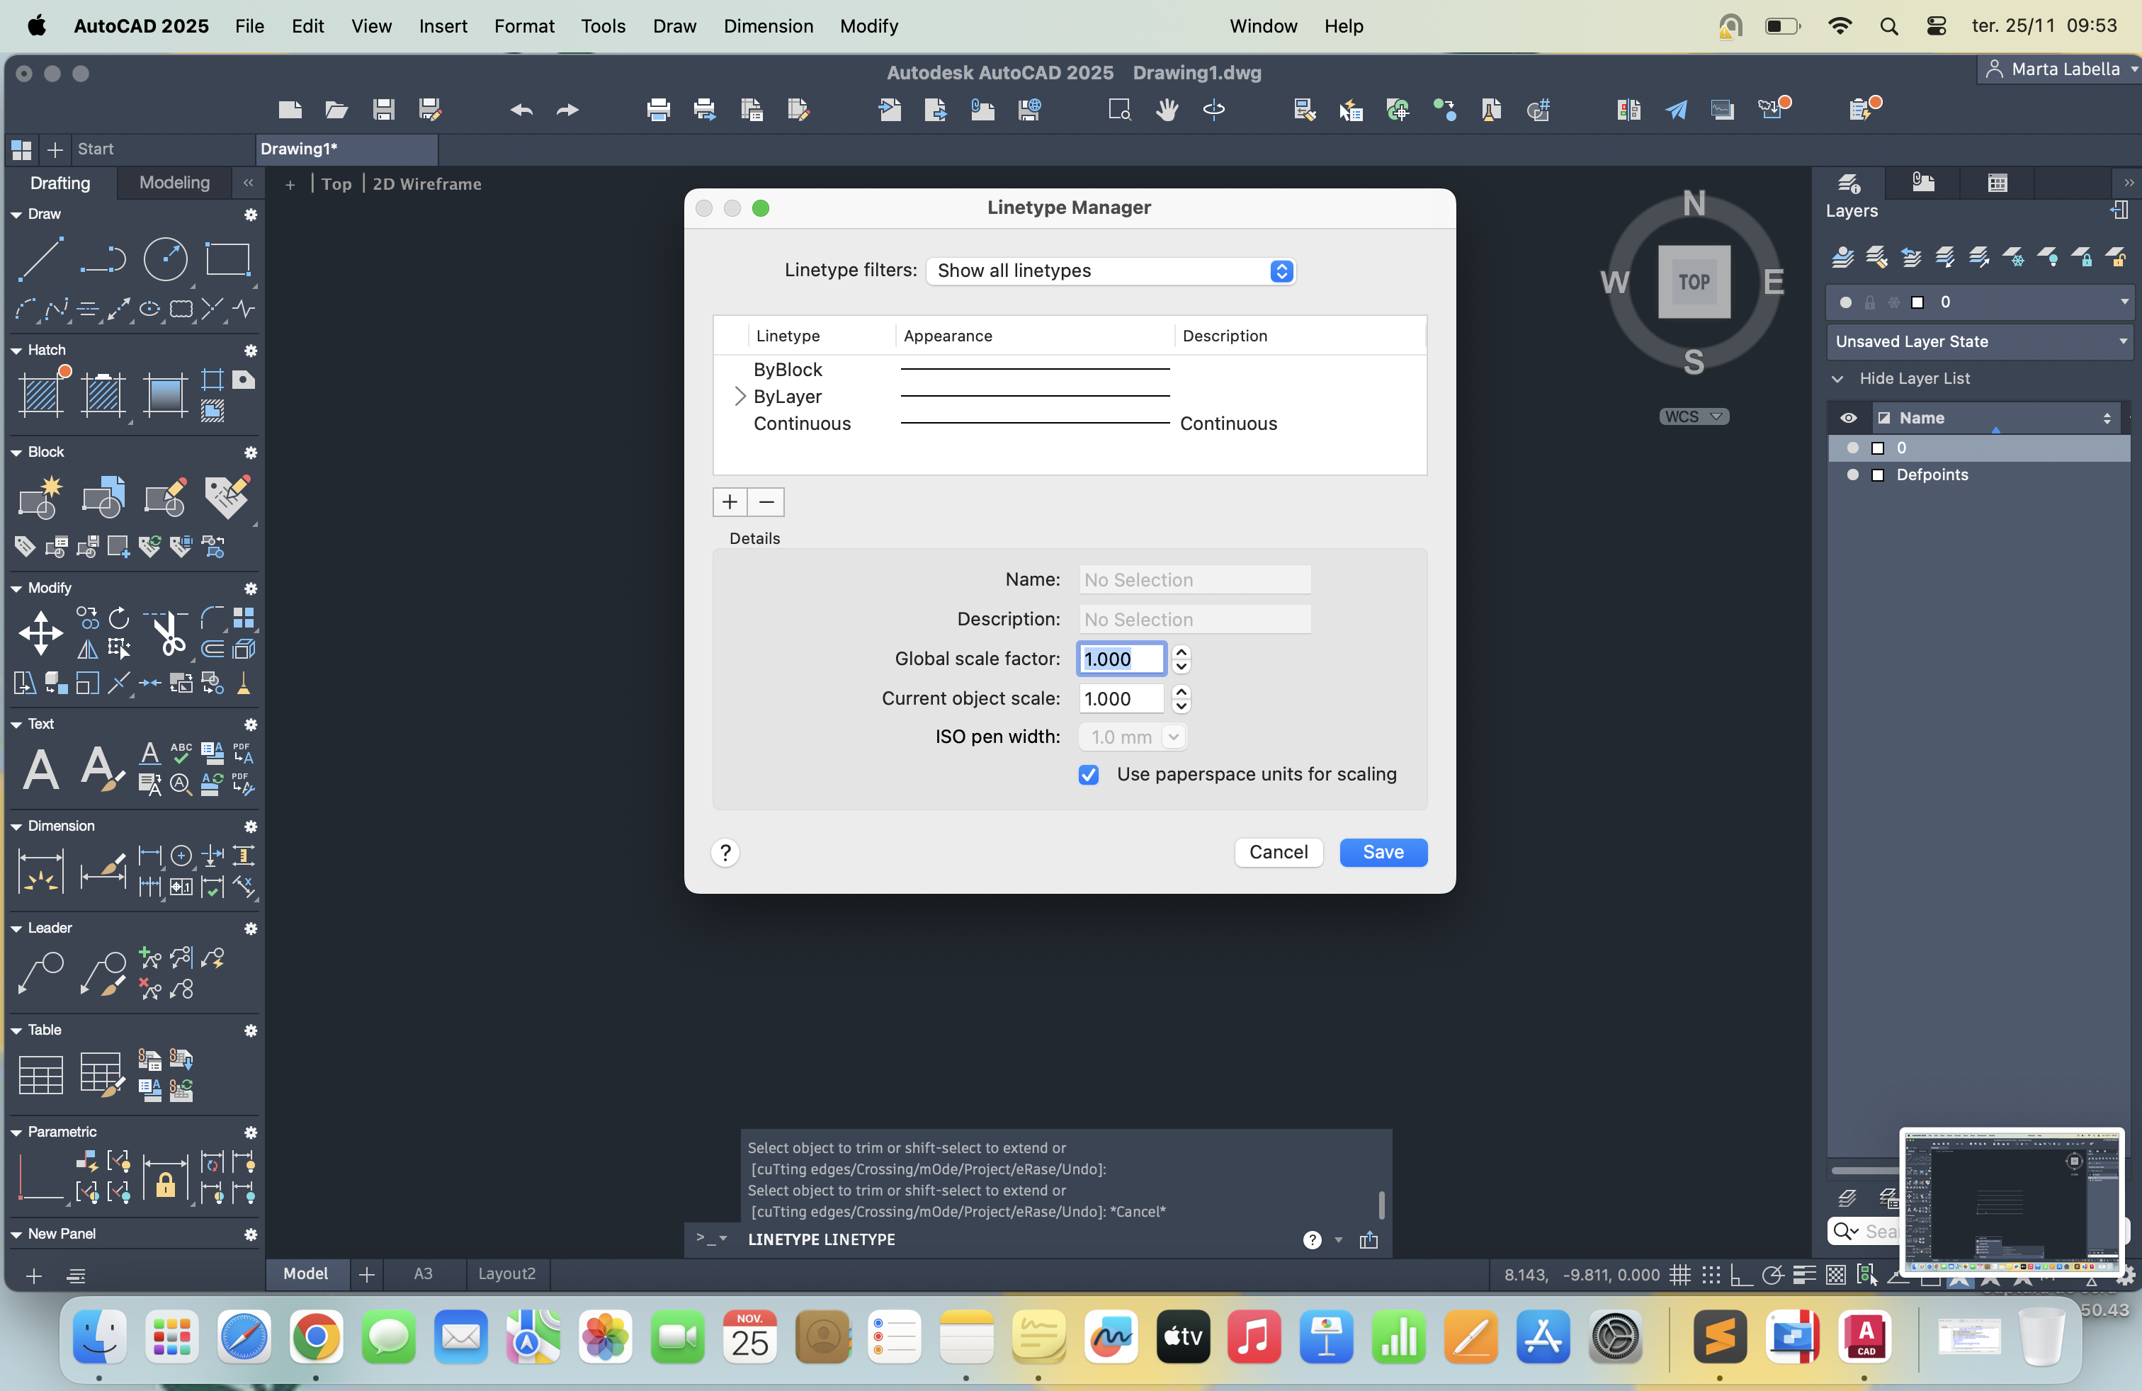Viewport: 2142px width, 1391px height.
Task: Toggle visibility of Defpoints layer
Action: (1852, 475)
